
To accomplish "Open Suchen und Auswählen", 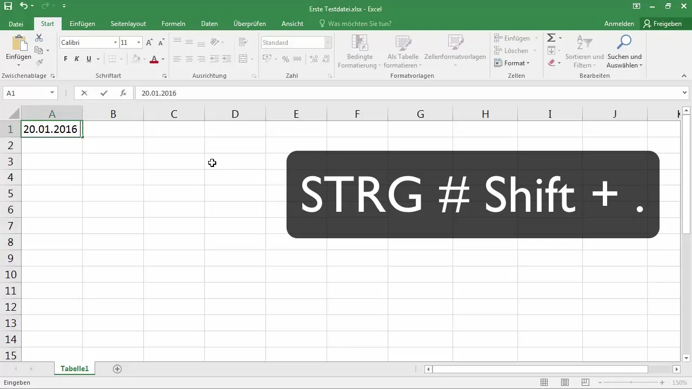I will (624, 52).
